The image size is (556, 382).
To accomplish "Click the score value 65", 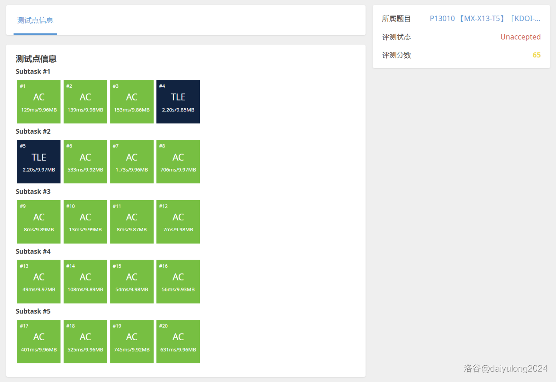I will [536, 55].
